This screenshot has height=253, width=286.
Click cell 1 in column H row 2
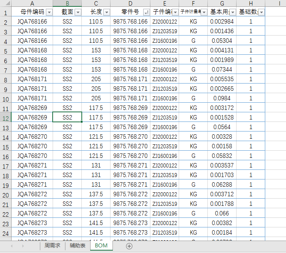pos(251,22)
